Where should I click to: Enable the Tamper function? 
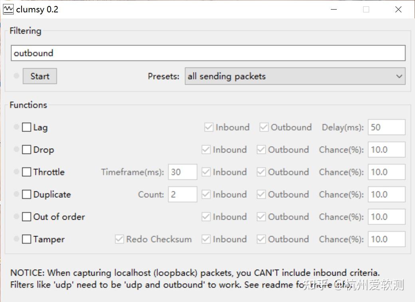click(26, 239)
